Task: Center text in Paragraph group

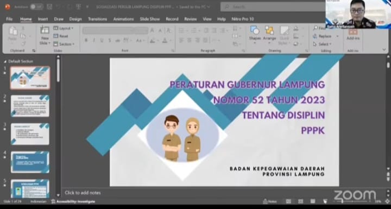Action: point(190,40)
